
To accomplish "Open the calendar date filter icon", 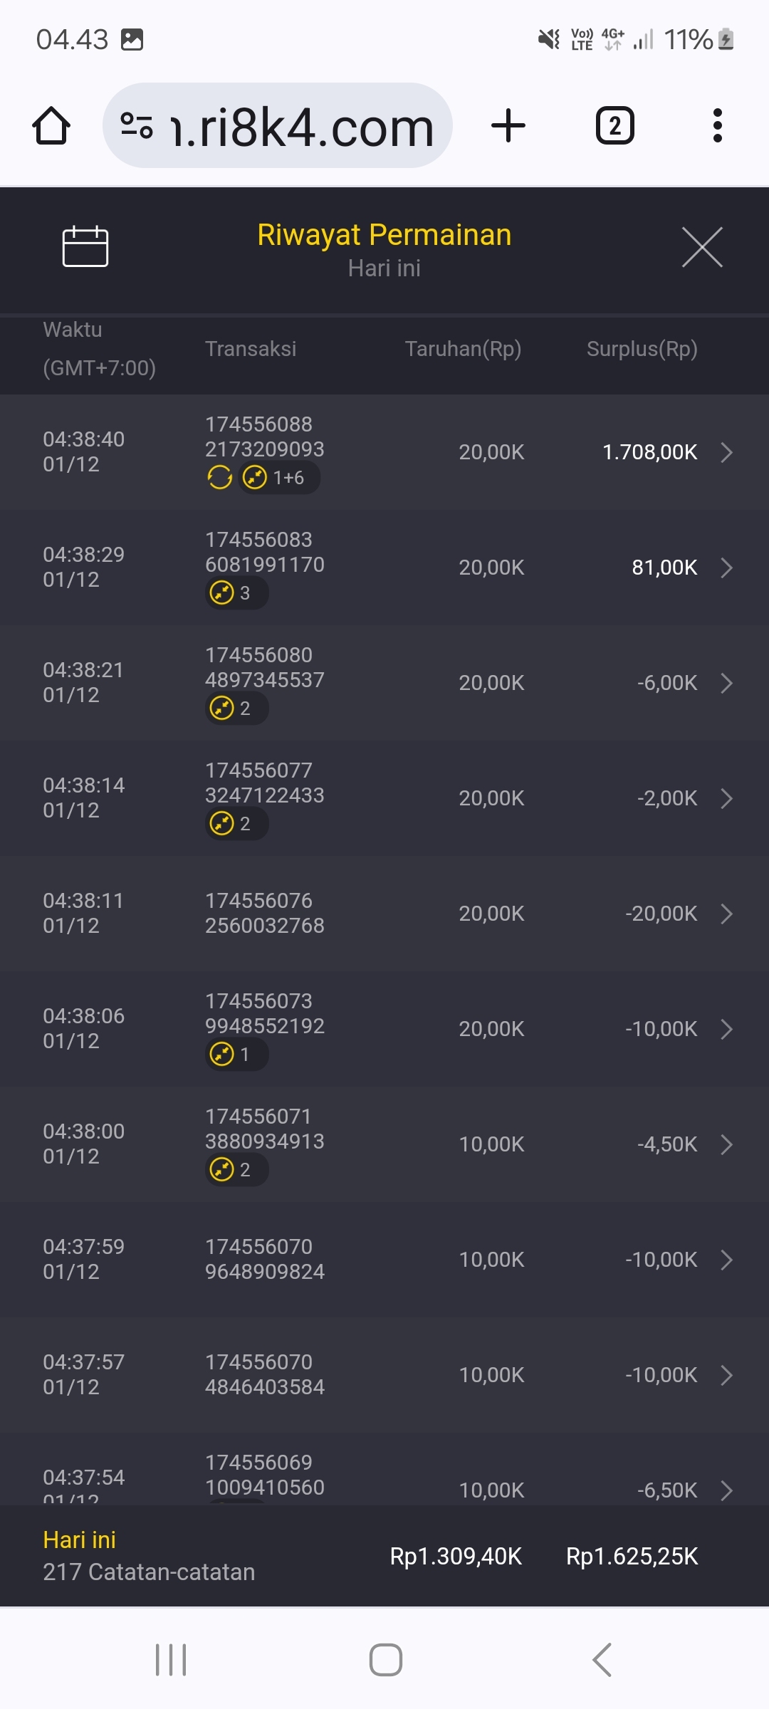I will [x=85, y=246].
